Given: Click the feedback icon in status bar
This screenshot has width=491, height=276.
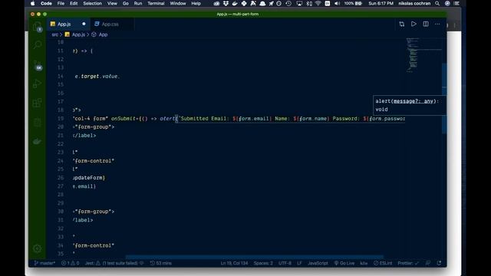Looking at the screenshot, I should click(x=428, y=263).
